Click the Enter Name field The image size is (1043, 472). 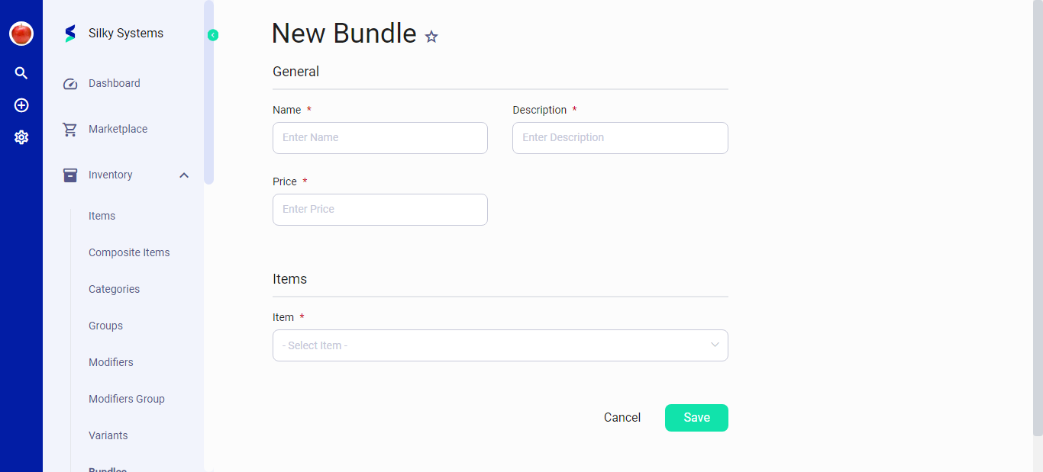tap(379, 138)
